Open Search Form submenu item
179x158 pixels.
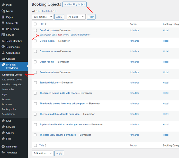[x=8, y=114]
